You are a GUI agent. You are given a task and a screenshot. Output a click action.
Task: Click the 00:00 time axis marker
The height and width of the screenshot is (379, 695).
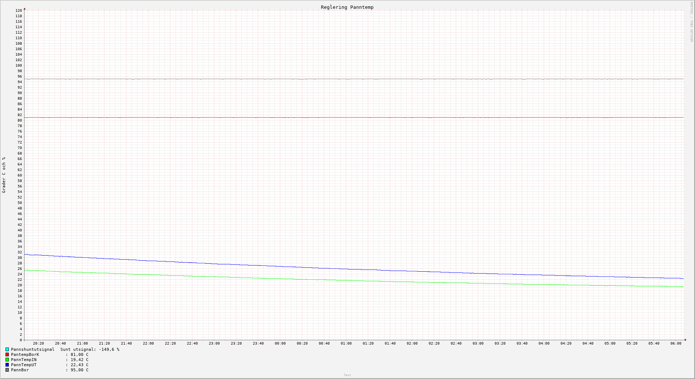(280, 343)
